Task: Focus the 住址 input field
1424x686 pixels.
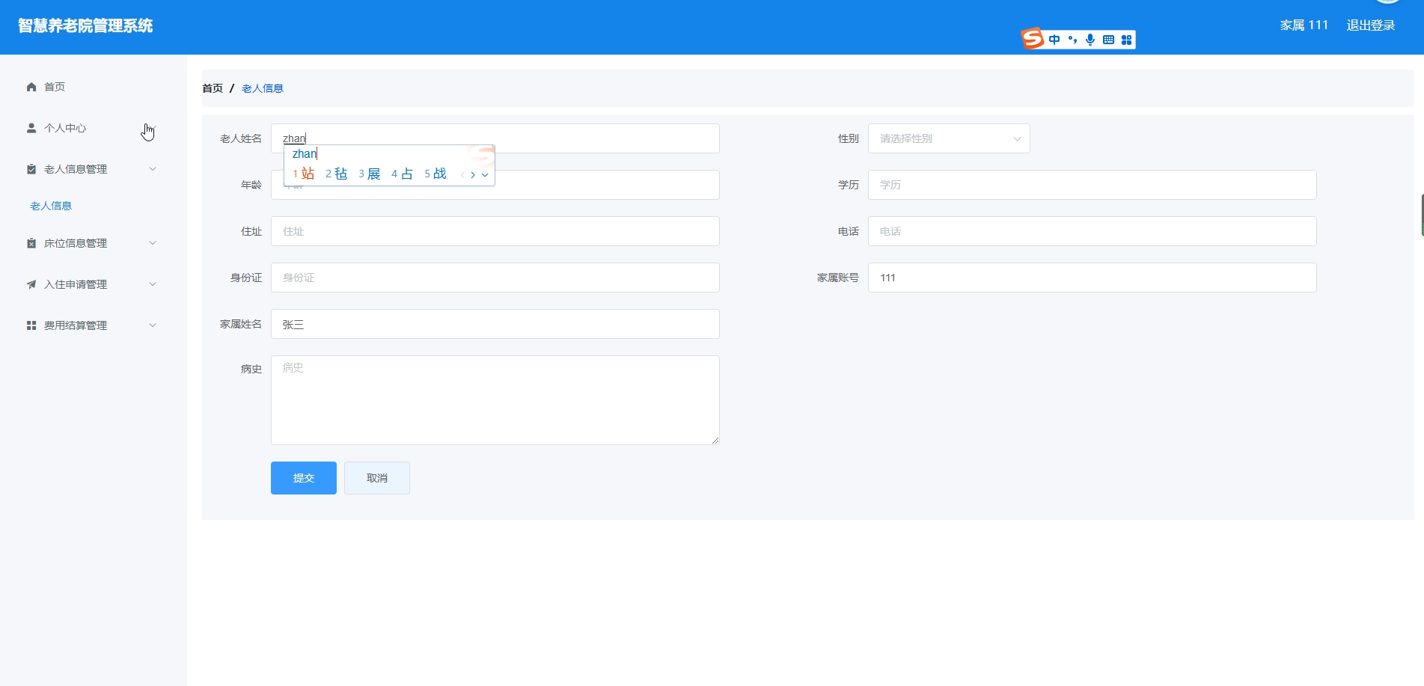Action: tap(495, 231)
